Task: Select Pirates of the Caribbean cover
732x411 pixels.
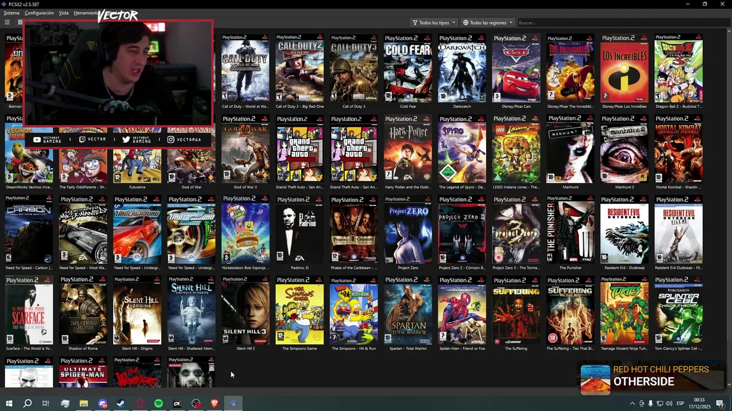Action: click(353, 230)
